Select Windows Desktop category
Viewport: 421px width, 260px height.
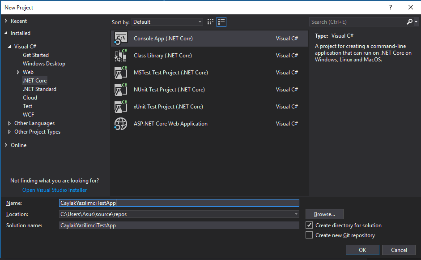tap(44, 64)
